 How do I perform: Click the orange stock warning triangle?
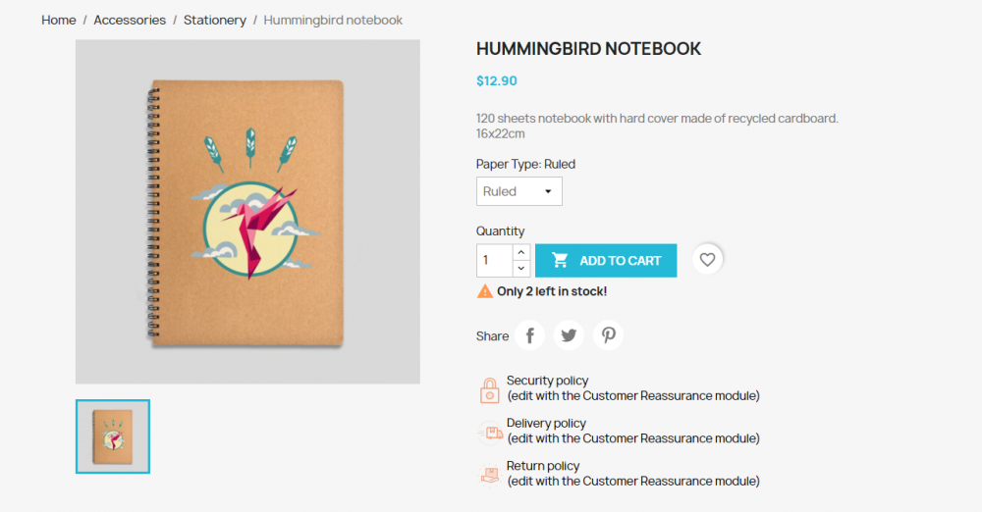pyautogui.click(x=485, y=291)
